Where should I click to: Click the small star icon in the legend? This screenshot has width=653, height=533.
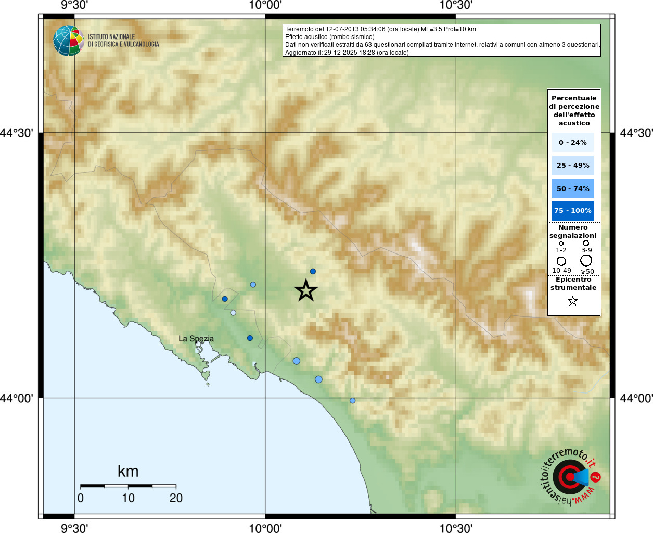pyautogui.click(x=573, y=301)
